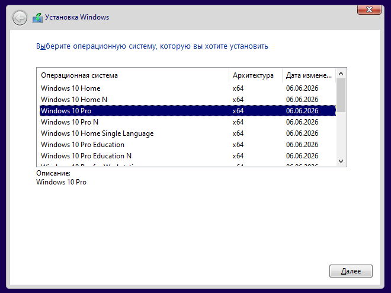
Task: Click the Дата измене... column header
Action: (309, 75)
